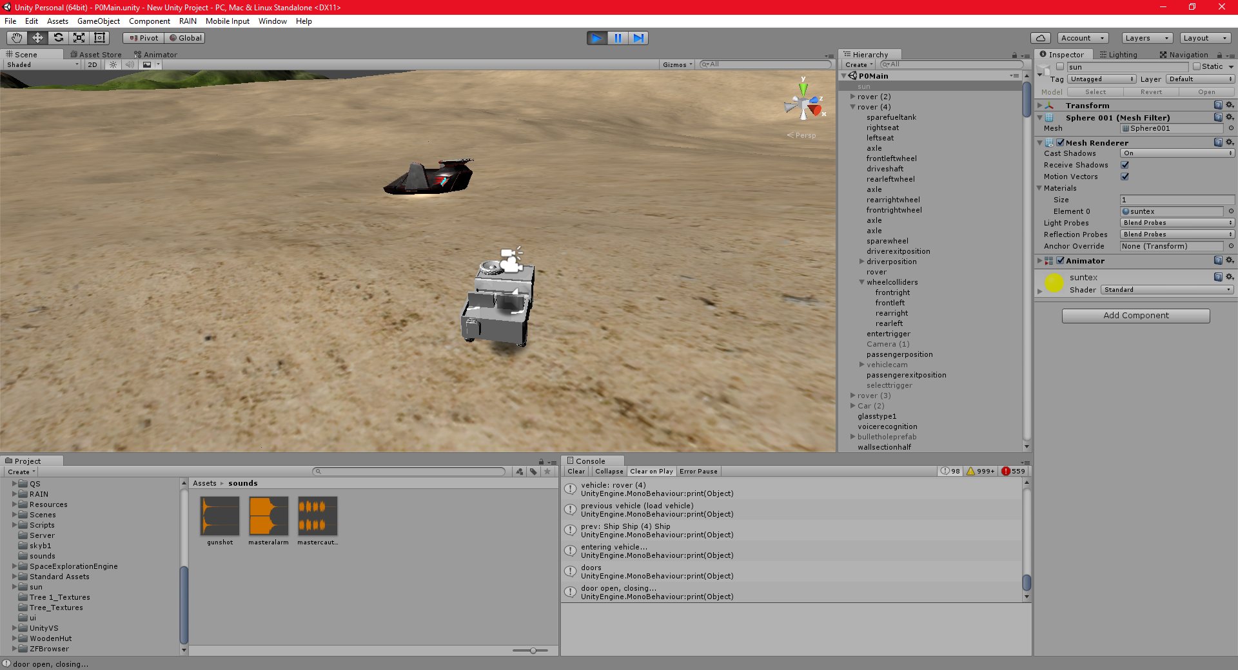Screen dimensions: 1238x670
Task: Click the scene orientation gizmo
Action: click(804, 103)
